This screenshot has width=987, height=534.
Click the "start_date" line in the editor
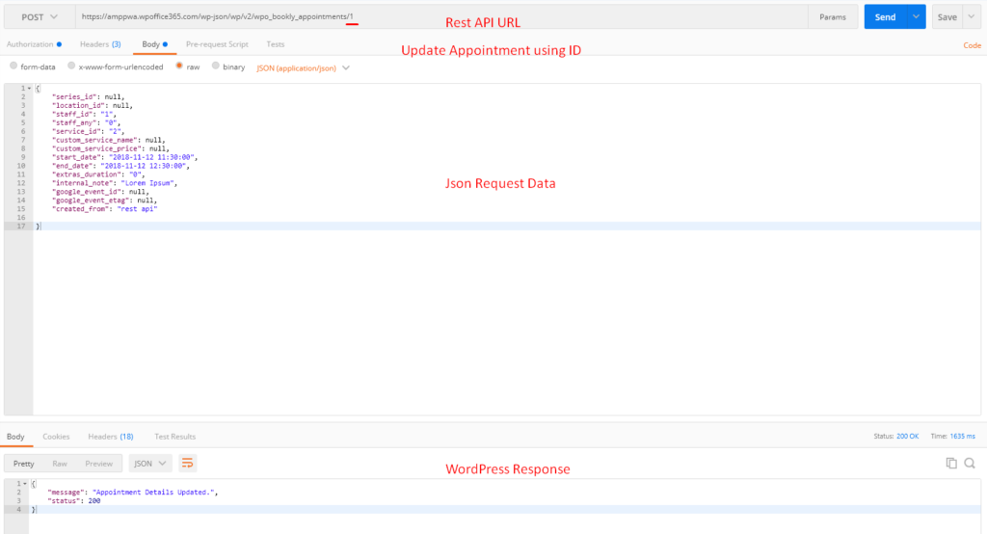[124, 157]
